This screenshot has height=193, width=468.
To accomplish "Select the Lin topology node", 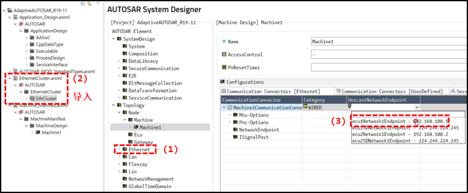I will click(x=133, y=171).
